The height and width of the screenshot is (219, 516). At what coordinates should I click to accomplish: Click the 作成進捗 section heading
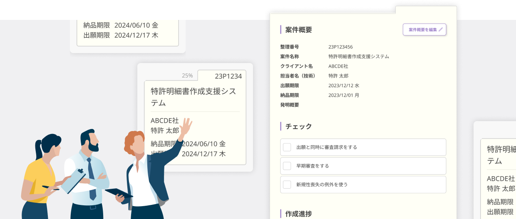[x=298, y=214]
